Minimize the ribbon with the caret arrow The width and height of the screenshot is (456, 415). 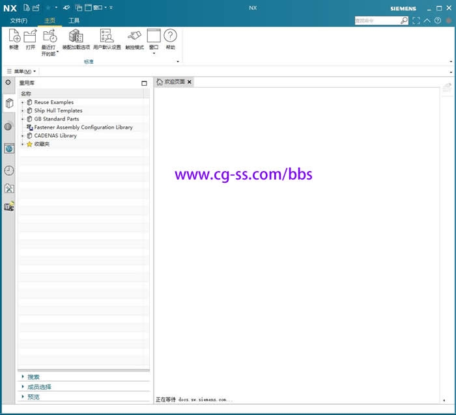point(427,21)
